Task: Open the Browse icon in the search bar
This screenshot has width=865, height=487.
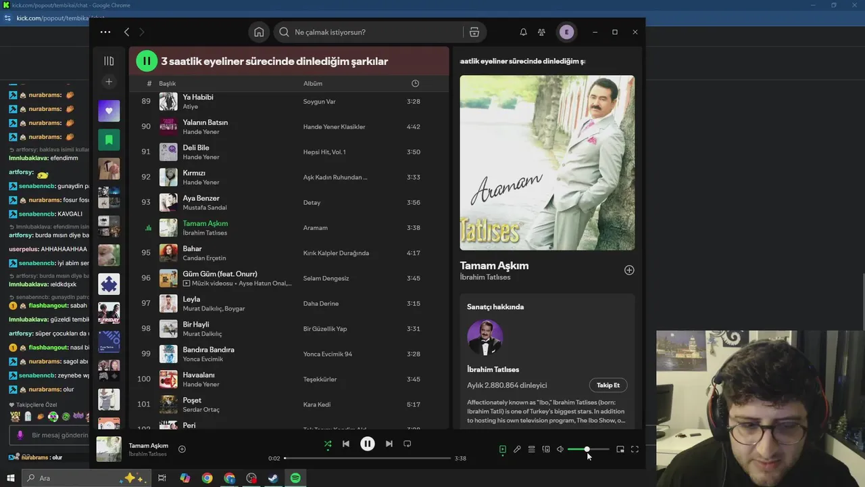Action: 474,32
